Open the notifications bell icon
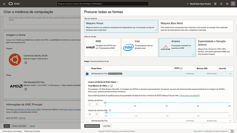Viewport: 237px width, 133px height. click(x=221, y=4)
